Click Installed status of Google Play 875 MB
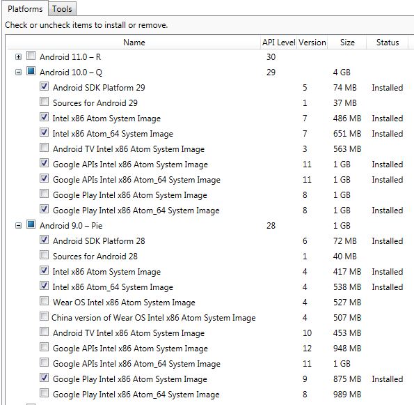The image size is (414, 405). (x=388, y=379)
